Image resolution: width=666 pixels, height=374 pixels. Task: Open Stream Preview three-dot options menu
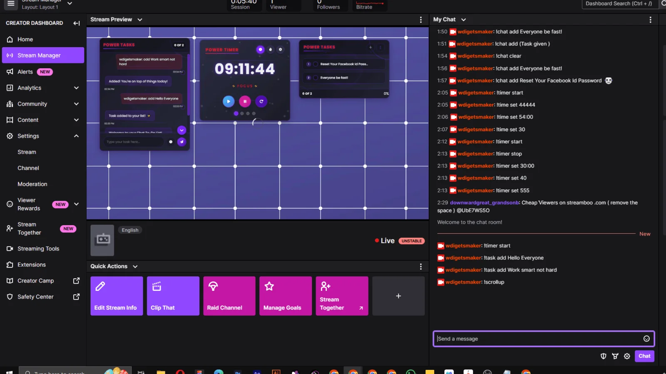(421, 20)
